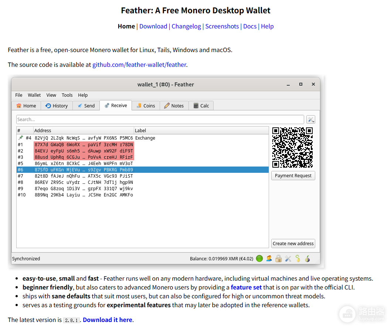Select address row #10 starting 8B9Nq
This screenshot has width=391, height=329.
tap(142, 195)
